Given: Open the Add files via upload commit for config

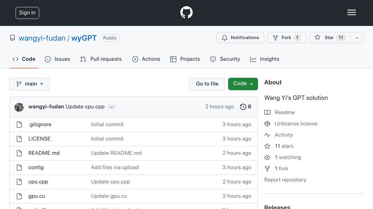Looking at the screenshot, I should (x=115, y=167).
